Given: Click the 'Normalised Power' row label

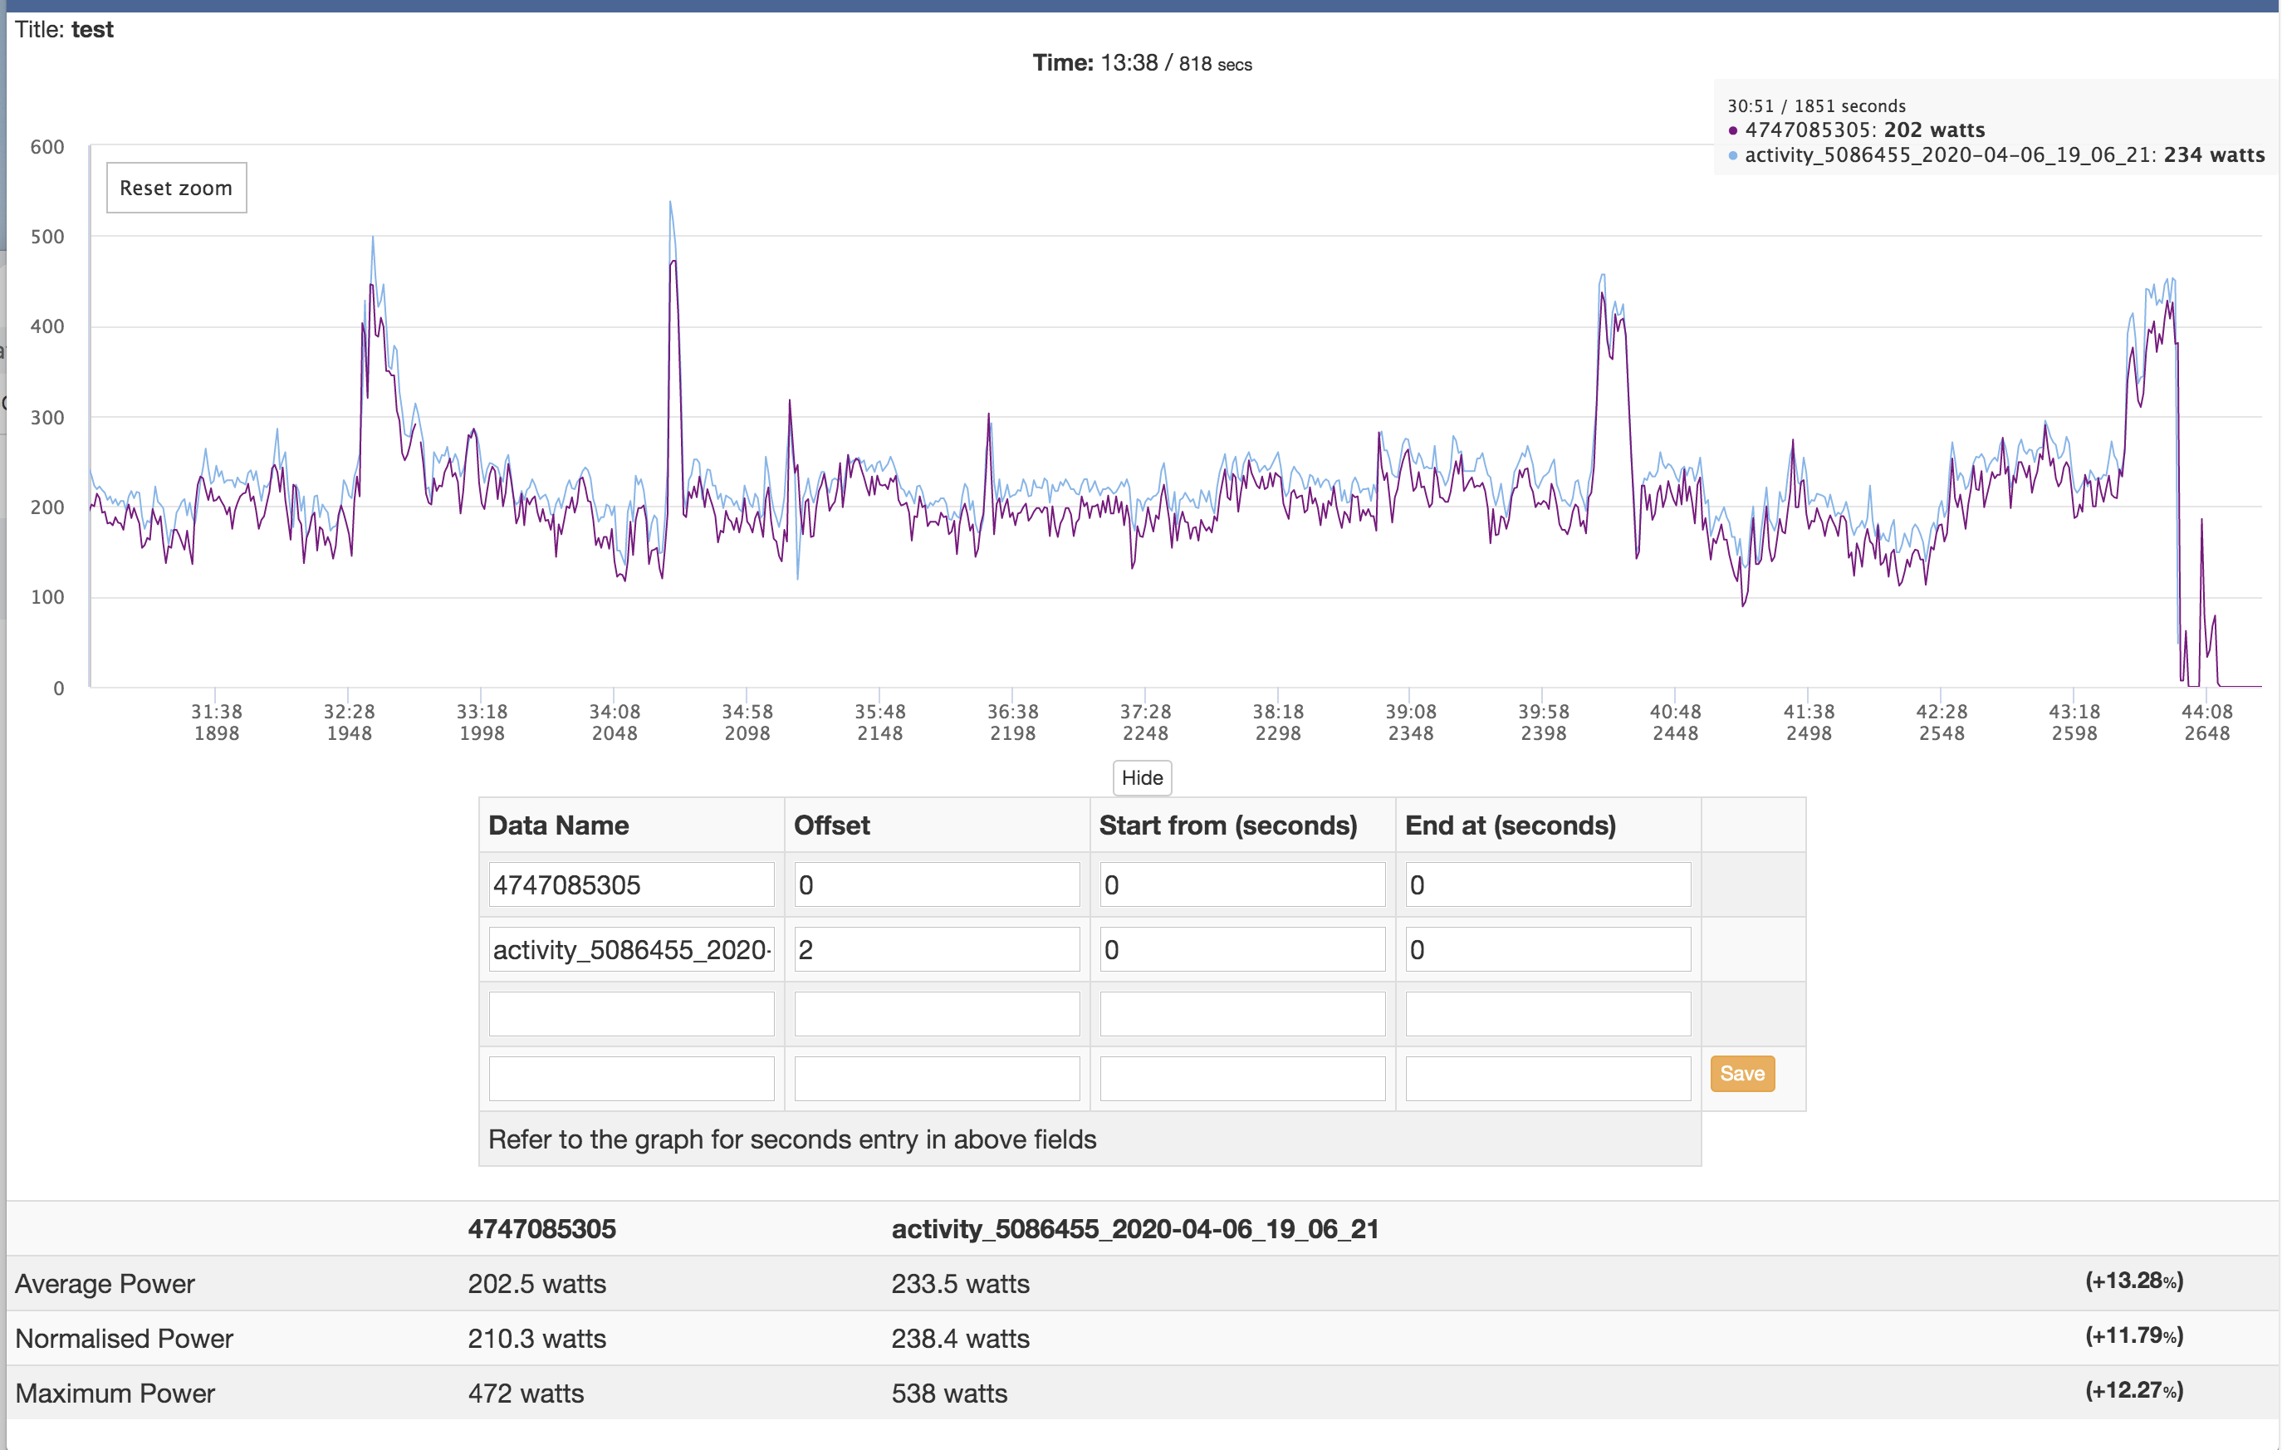Looking at the screenshot, I should (x=124, y=1338).
